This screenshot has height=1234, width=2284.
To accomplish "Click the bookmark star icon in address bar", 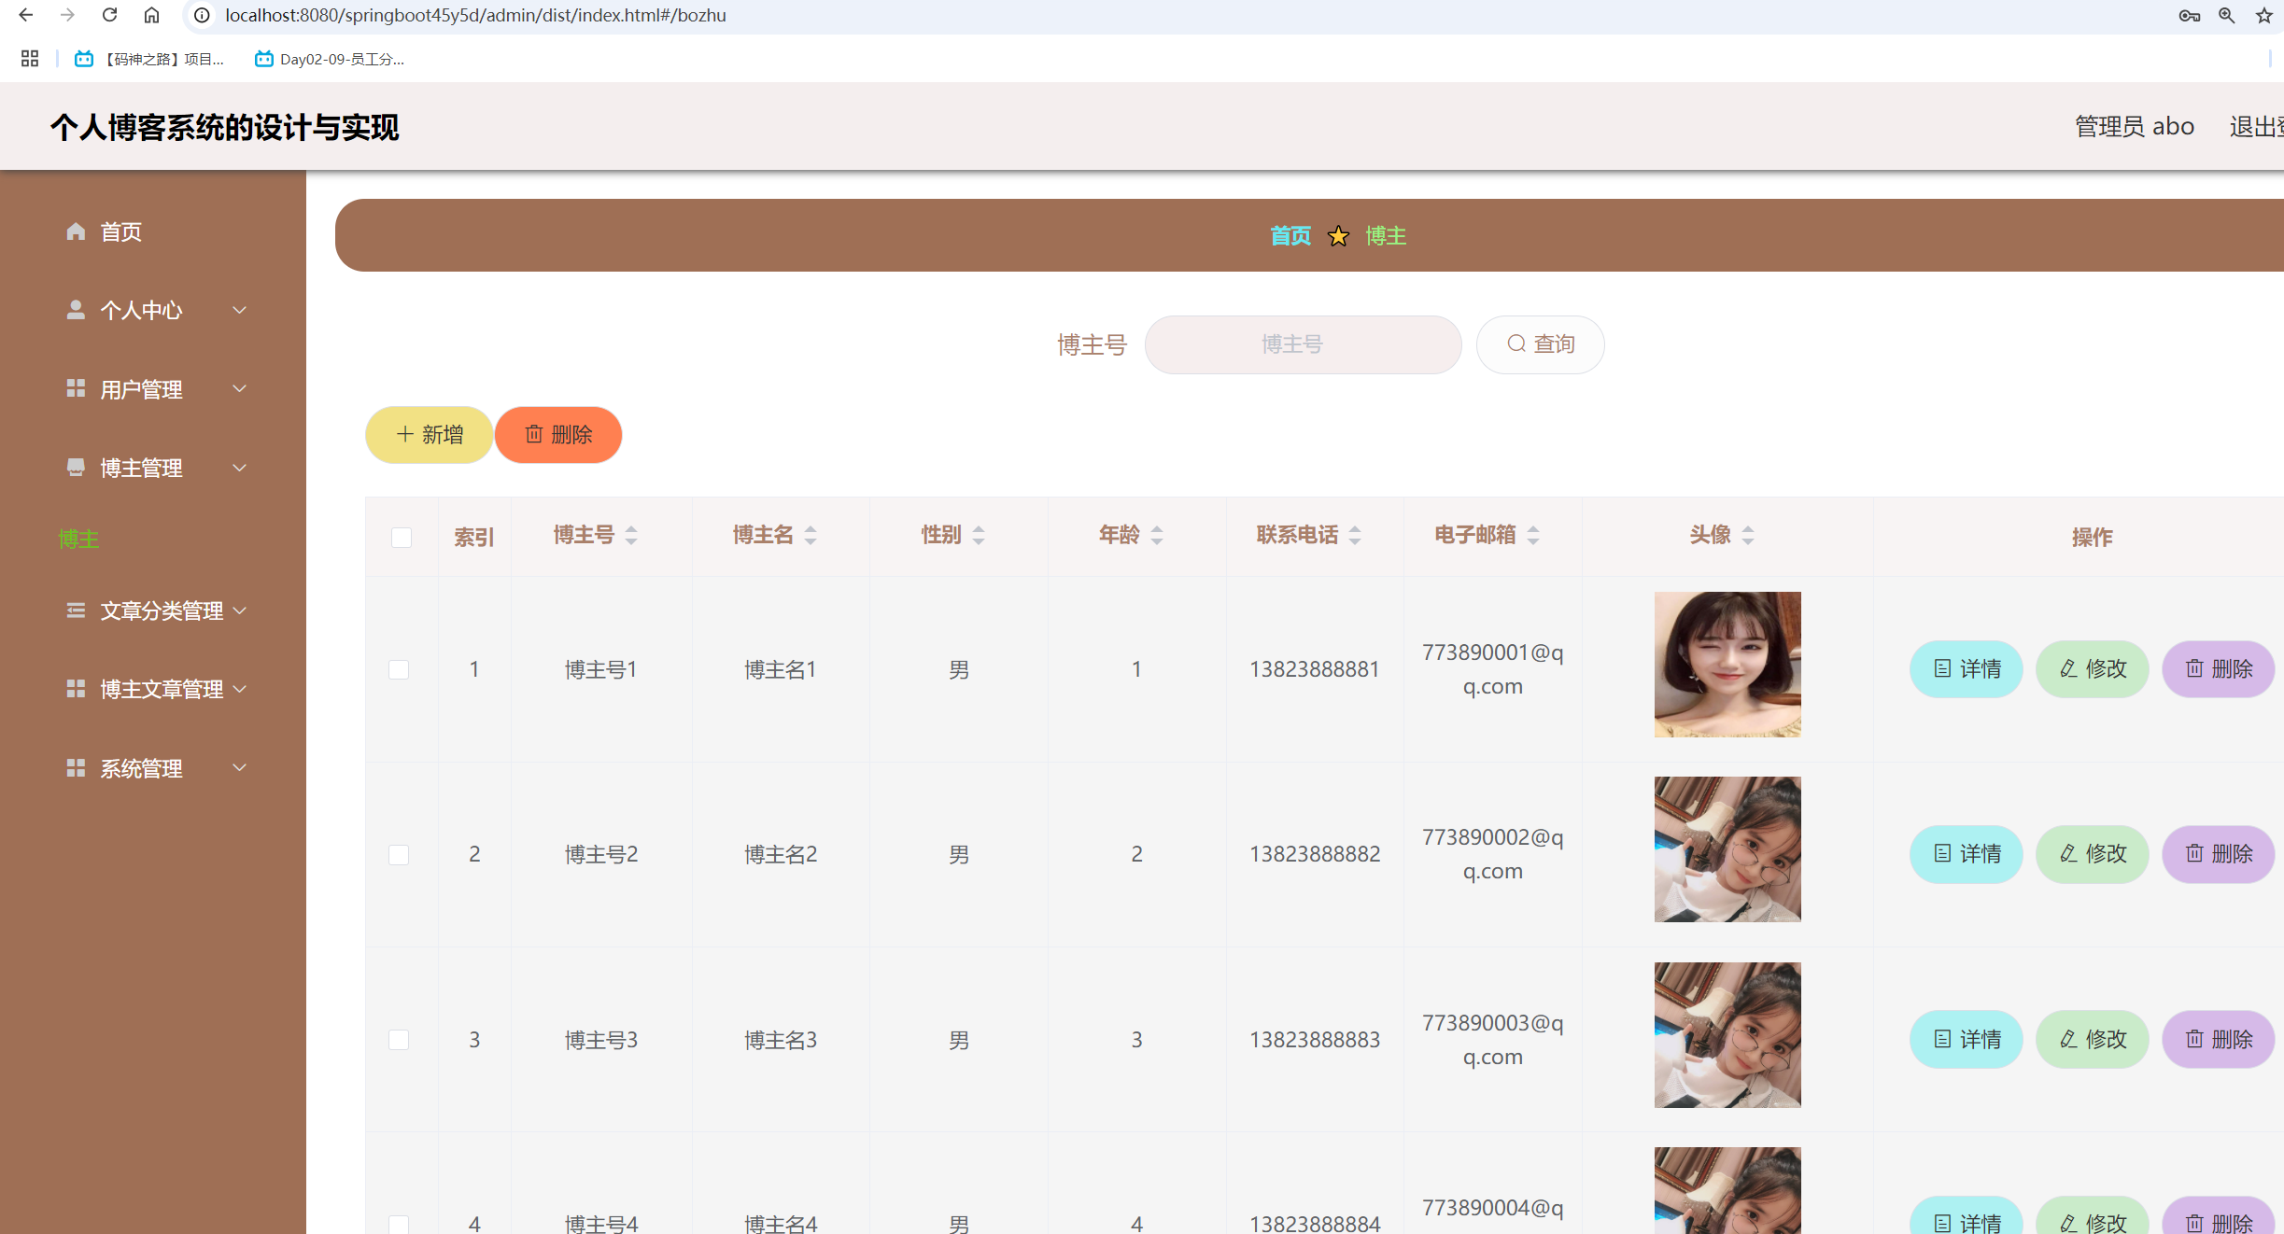I will click(x=2263, y=15).
